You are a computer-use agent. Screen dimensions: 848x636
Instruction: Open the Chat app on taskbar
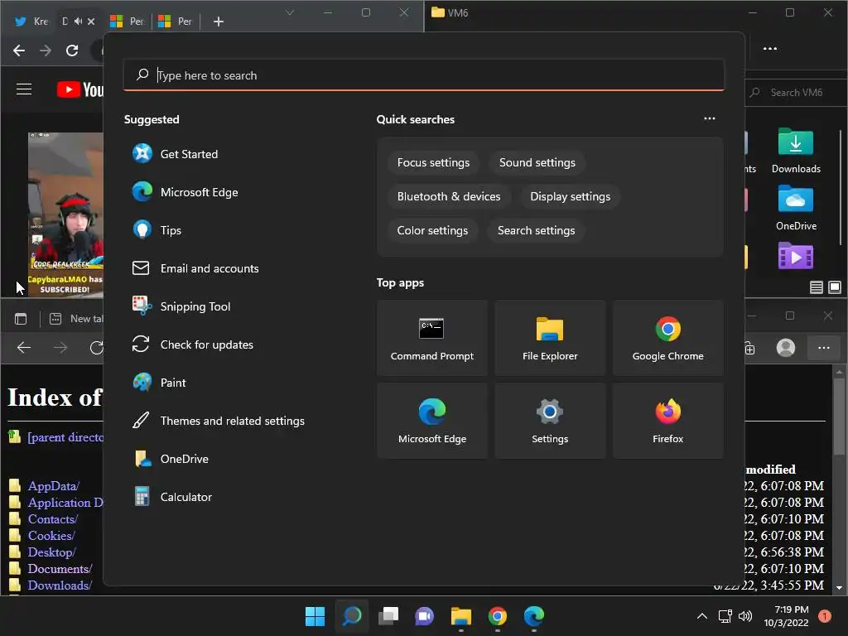425,616
